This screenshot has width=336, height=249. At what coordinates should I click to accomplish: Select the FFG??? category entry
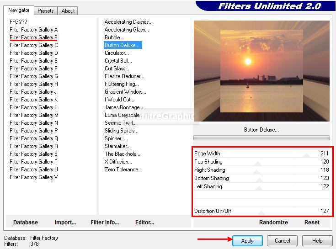[18, 22]
